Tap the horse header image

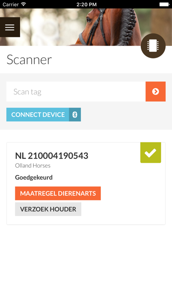[x=86, y=27]
